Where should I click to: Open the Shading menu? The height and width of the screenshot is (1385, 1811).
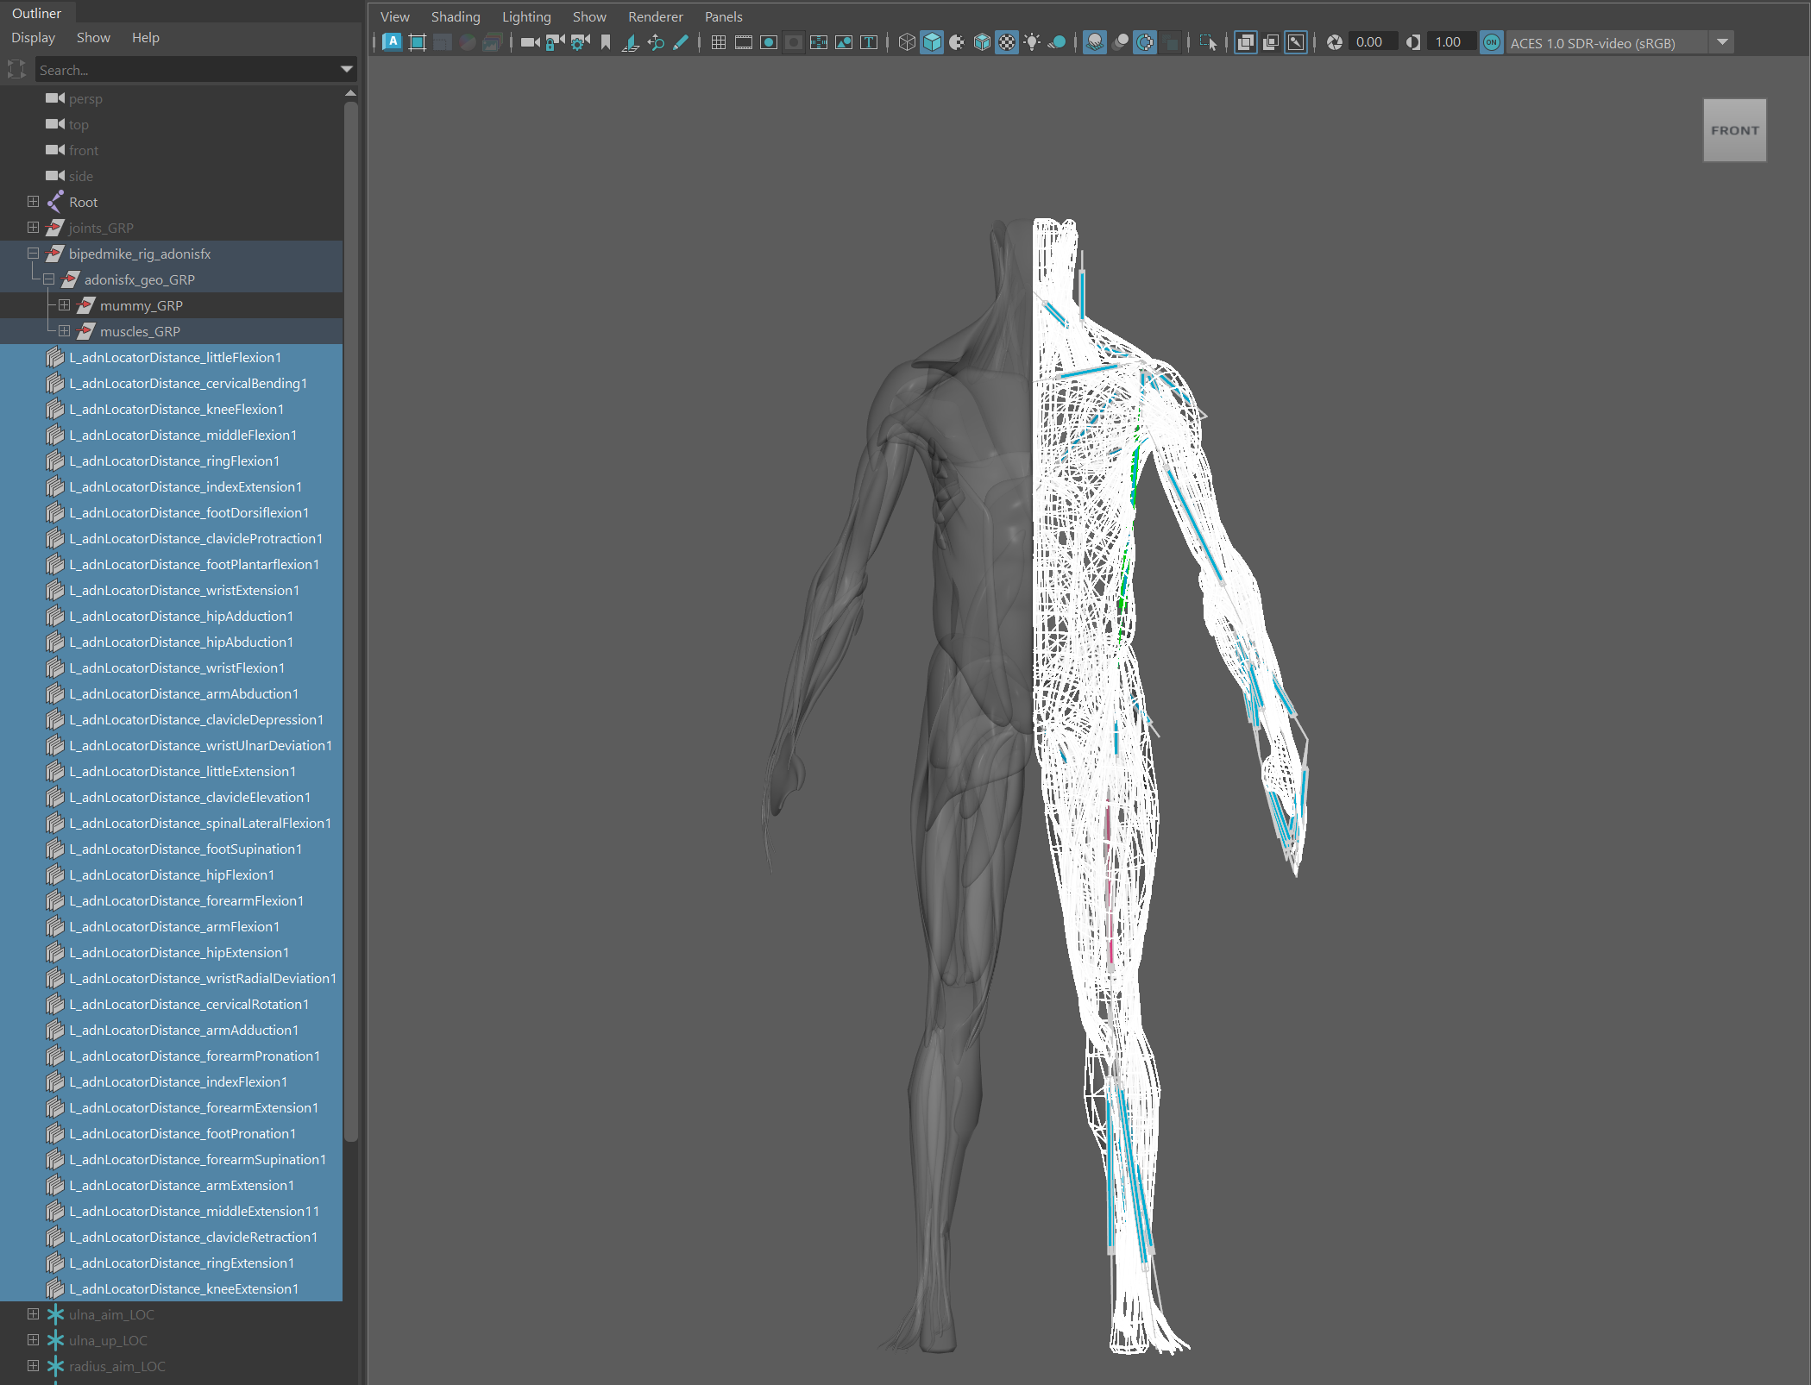[455, 16]
